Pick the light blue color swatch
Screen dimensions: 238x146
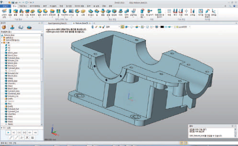[x=166, y=27]
